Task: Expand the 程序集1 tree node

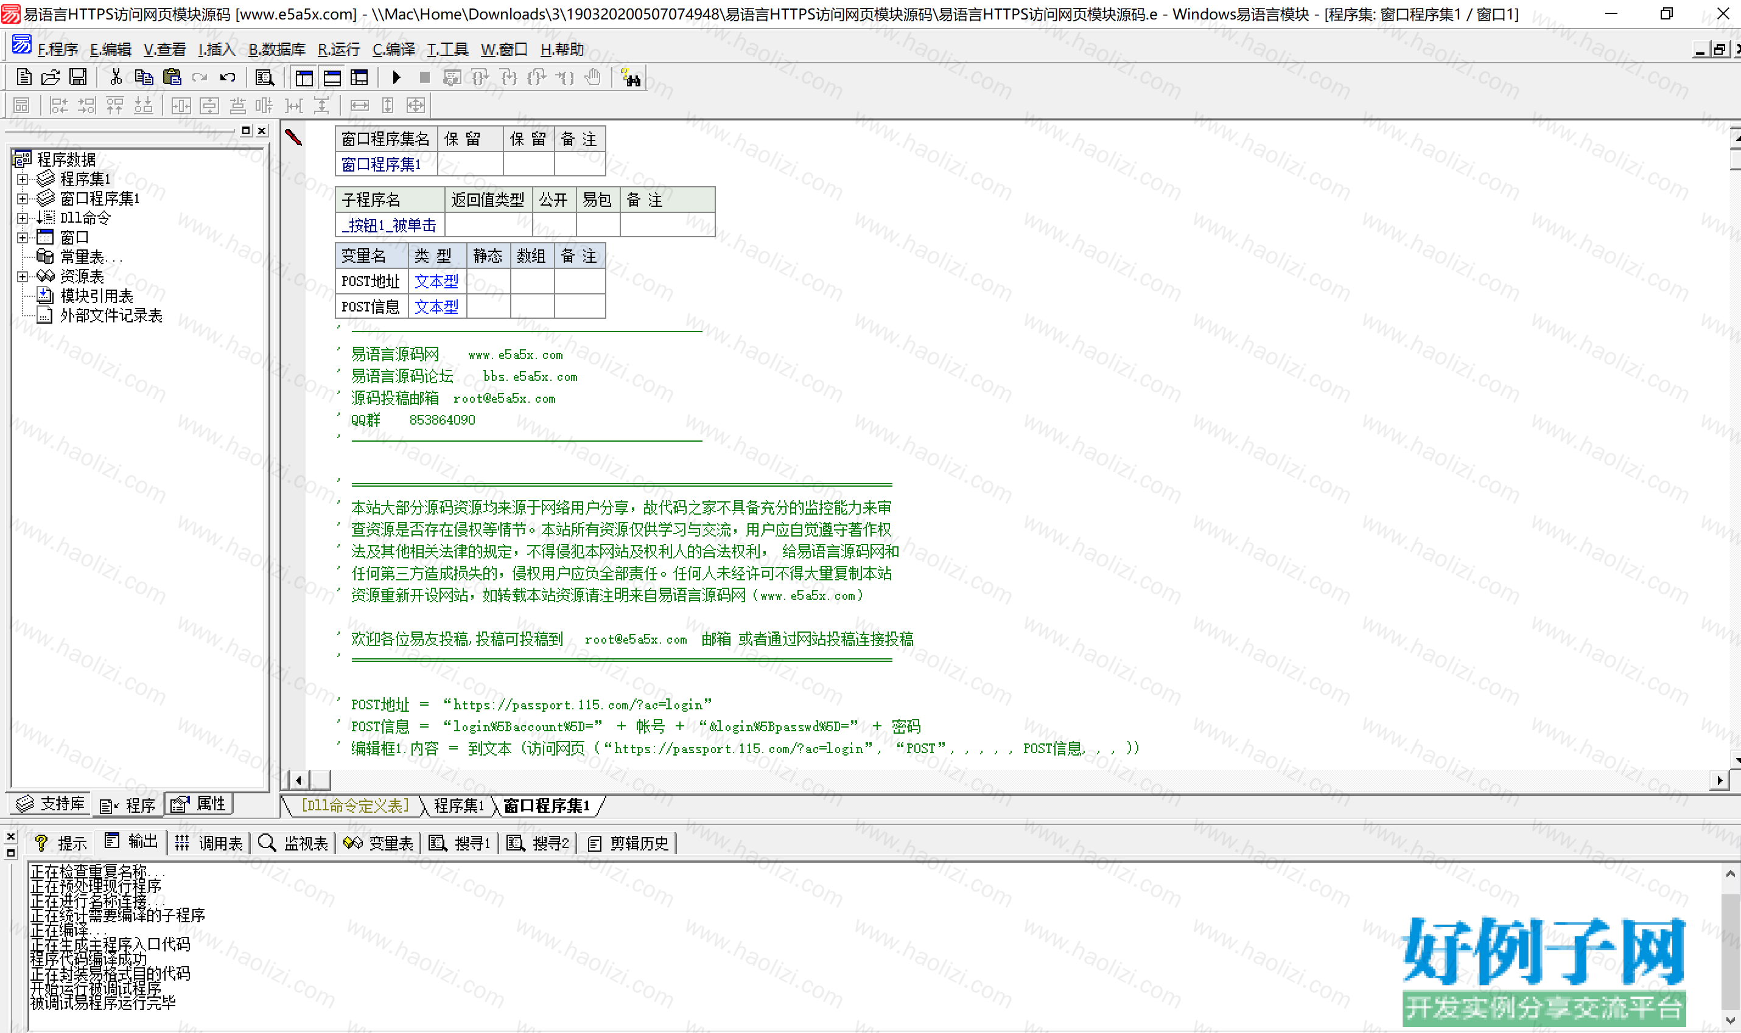Action: [x=23, y=179]
